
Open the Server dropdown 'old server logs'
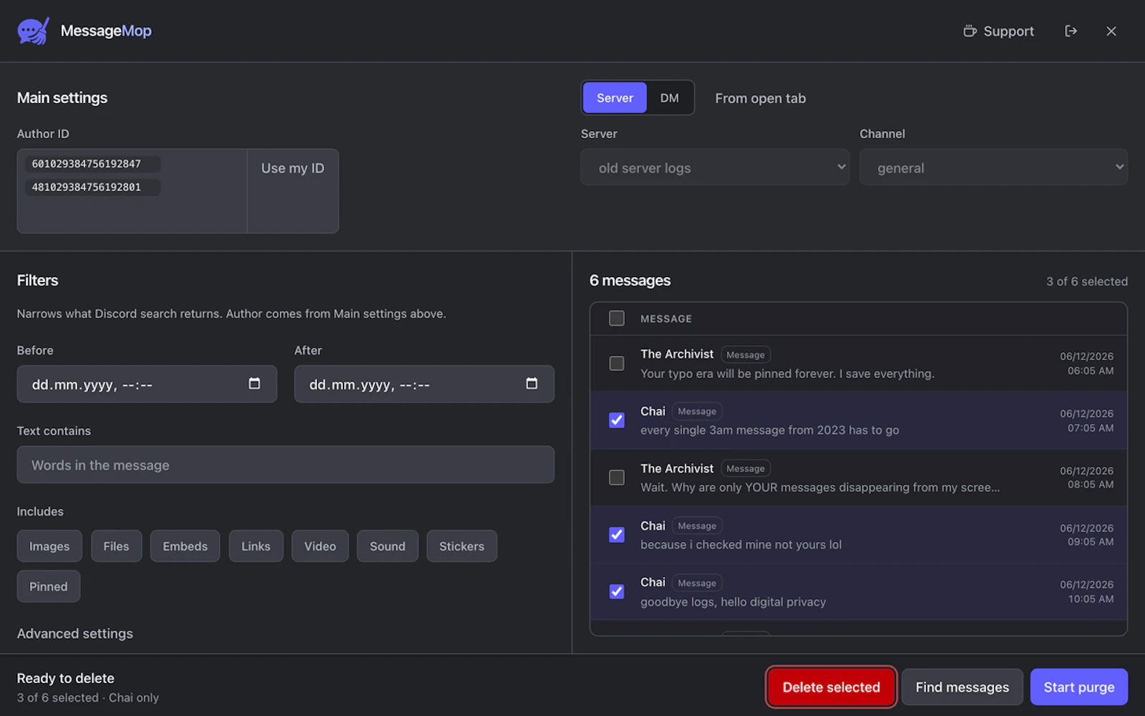coord(715,168)
